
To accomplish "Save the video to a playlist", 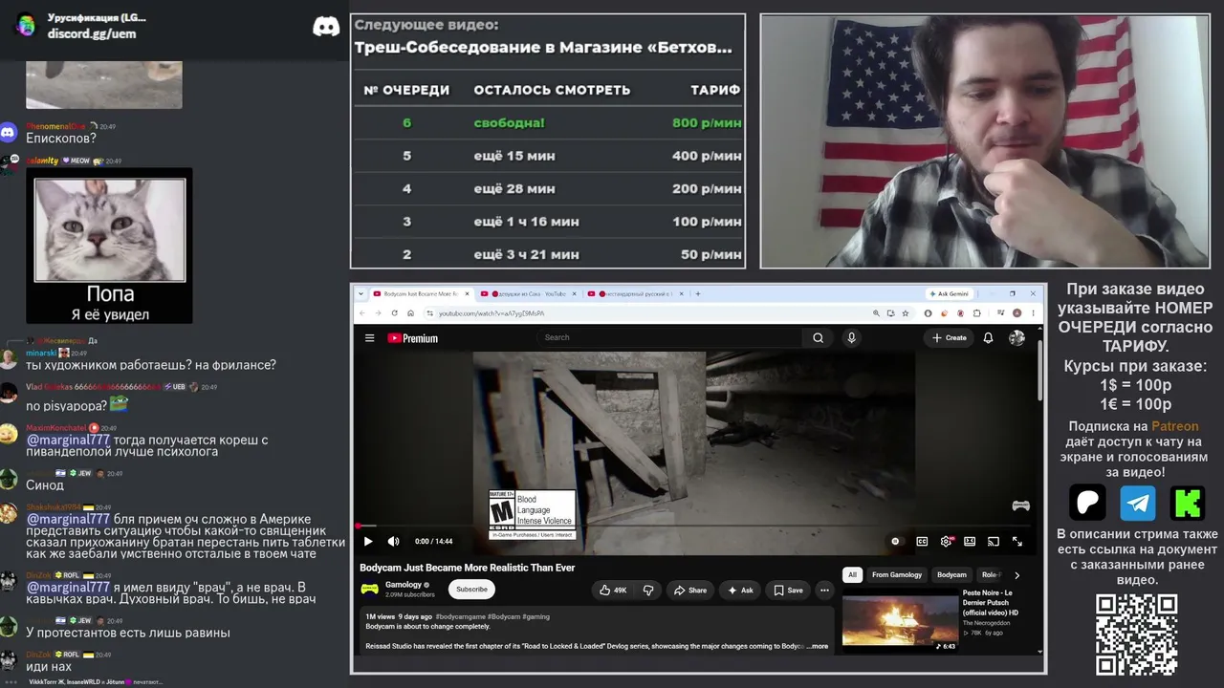I will pos(788,590).
